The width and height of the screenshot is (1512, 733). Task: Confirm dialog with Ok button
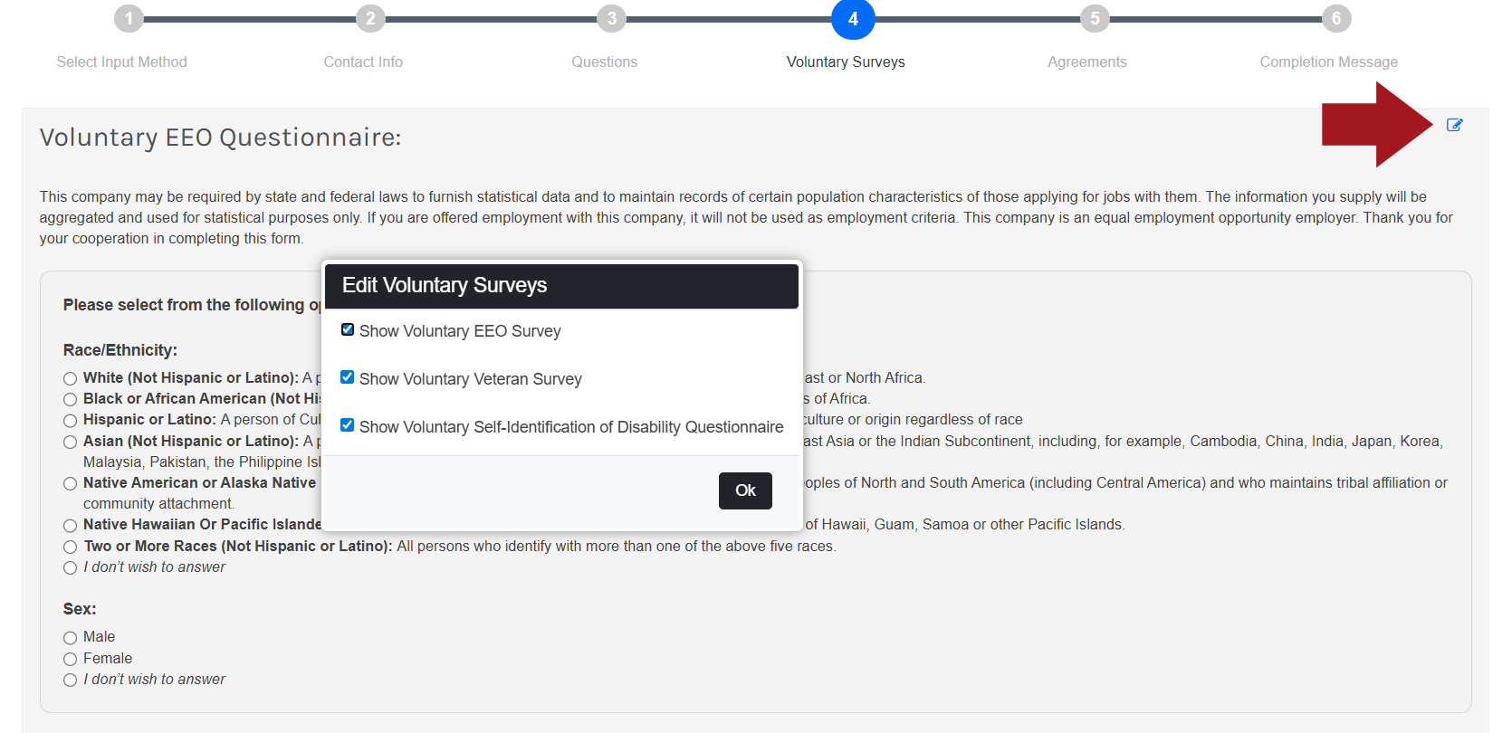[745, 490]
